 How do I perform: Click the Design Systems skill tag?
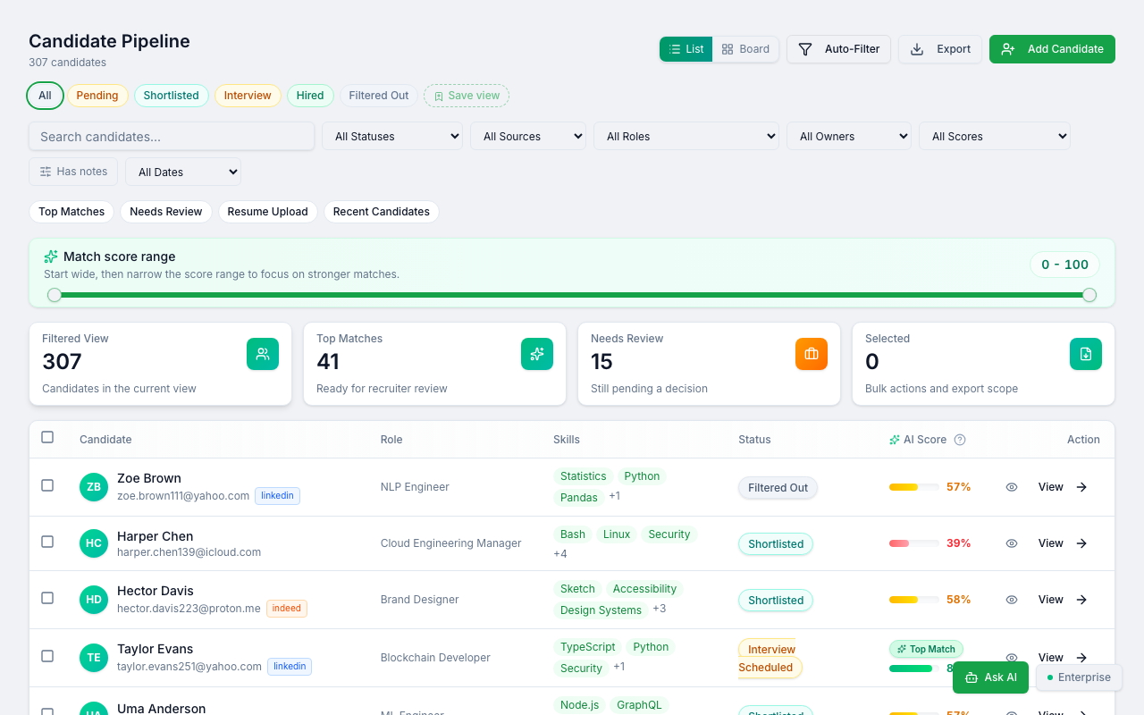pyautogui.click(x=601, y=610)
